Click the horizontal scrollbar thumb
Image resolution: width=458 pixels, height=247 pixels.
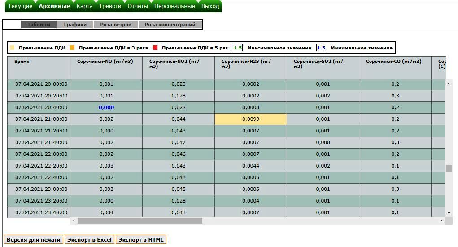[140, 221]
